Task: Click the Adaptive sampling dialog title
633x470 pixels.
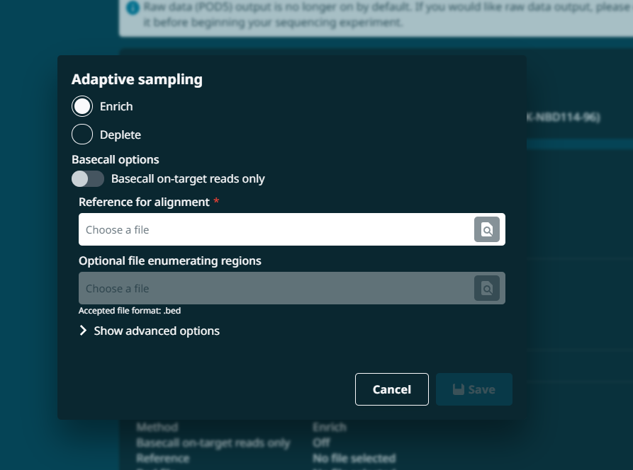Action: (x=137, y=79)
